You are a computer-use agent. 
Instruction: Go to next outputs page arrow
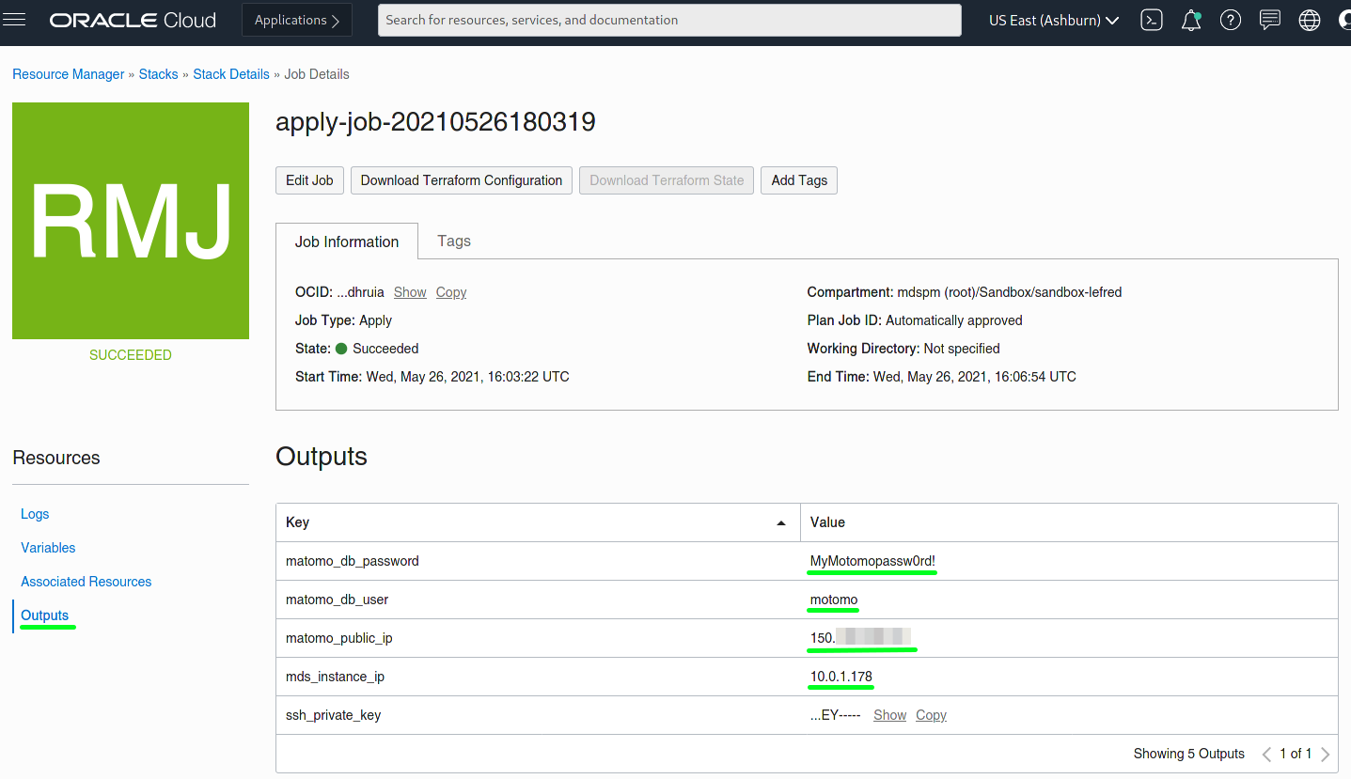pyautogui.click(x=1325, y=754)
